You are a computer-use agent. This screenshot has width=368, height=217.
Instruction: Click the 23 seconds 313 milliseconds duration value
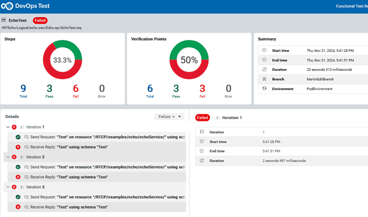(329, 70)
